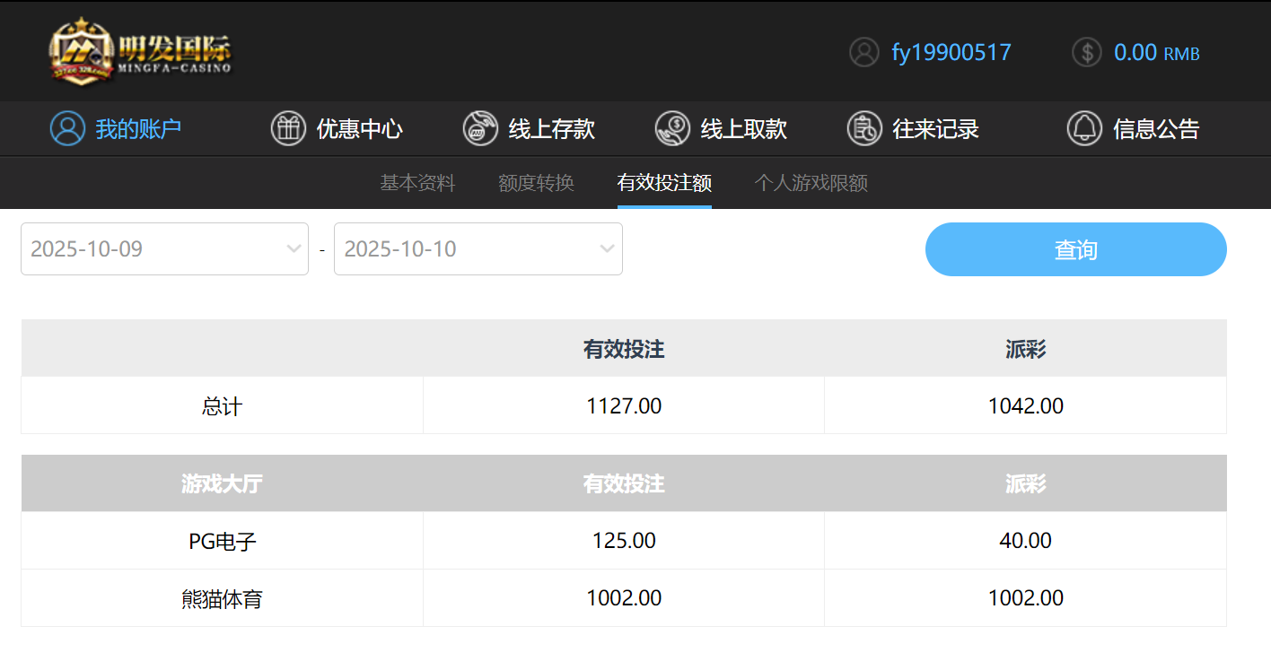The width and height of the screenshot is (1271, 670).
Task: Click inside the 2025-10-09 start date field
Action: (148, 248)
